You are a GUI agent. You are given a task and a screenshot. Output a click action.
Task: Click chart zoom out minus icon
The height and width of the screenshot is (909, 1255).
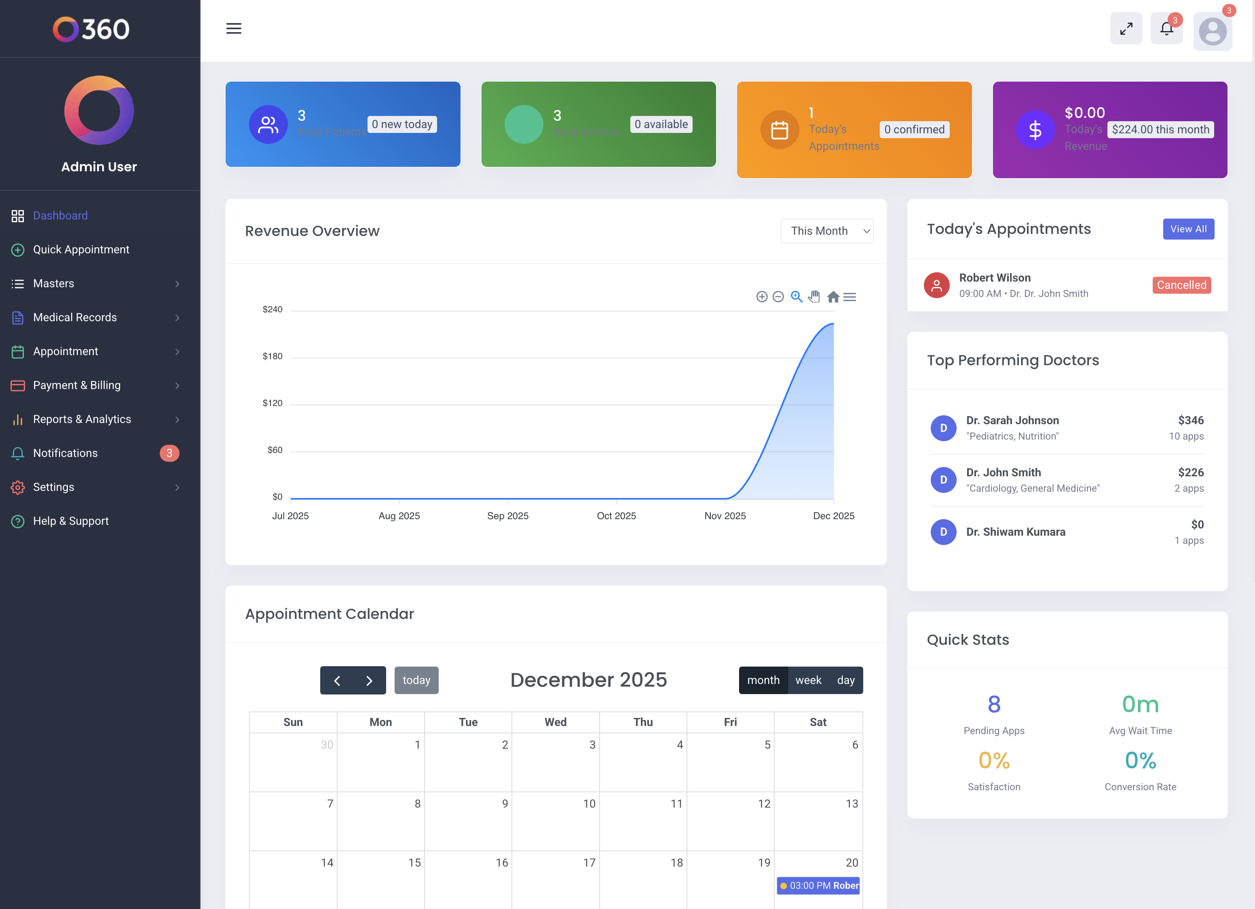[778, 297]
